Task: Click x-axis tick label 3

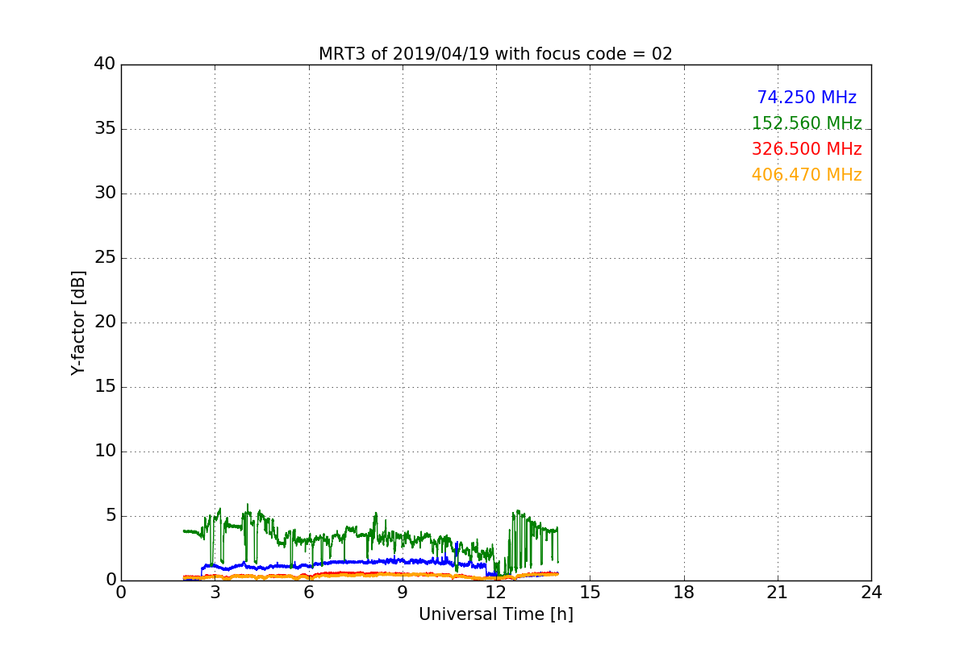Action: 215,593
